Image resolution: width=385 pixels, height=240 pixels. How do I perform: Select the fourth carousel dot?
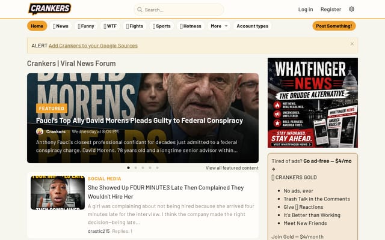(x=150, y=168)
